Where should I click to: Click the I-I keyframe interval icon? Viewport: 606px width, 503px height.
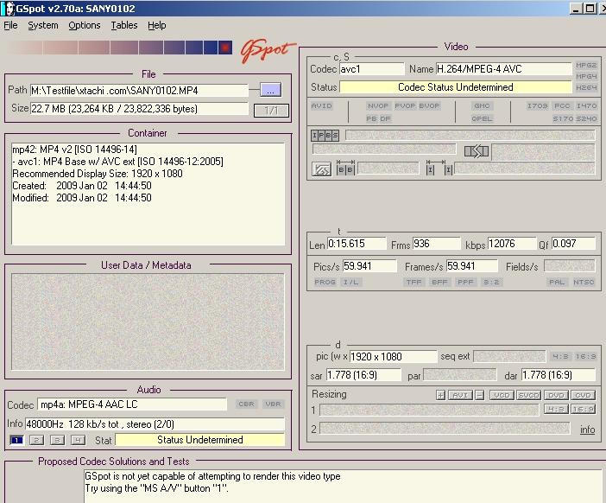(439, 169)
